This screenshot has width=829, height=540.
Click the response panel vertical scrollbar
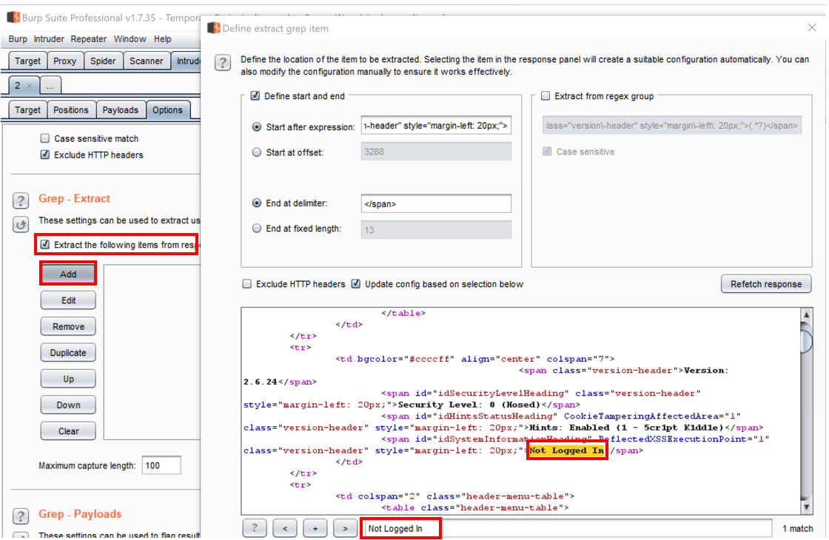click(x=806, y=340)
